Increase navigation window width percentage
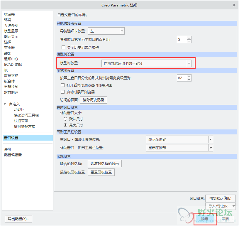This screenshot has width=239, height=226. click(189, 38)
